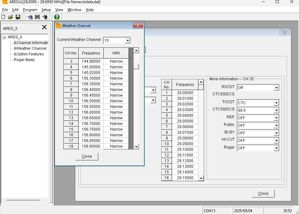Write data to radio toolbar icon
The height and width of the screenshot is (214, 299).
(45, 17)
